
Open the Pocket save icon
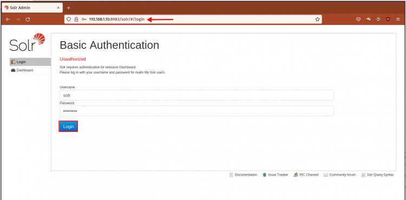(358, 19)
